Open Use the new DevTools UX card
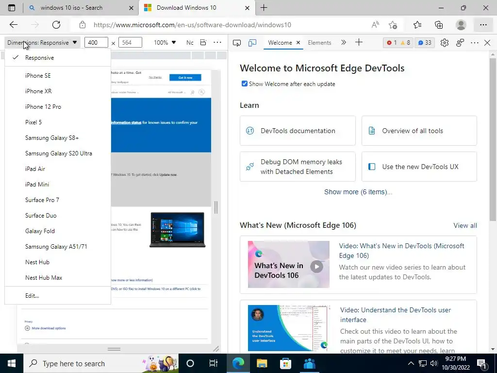Image resolution: width=497 pixels, height=373 pixels. tap(419, 167)
